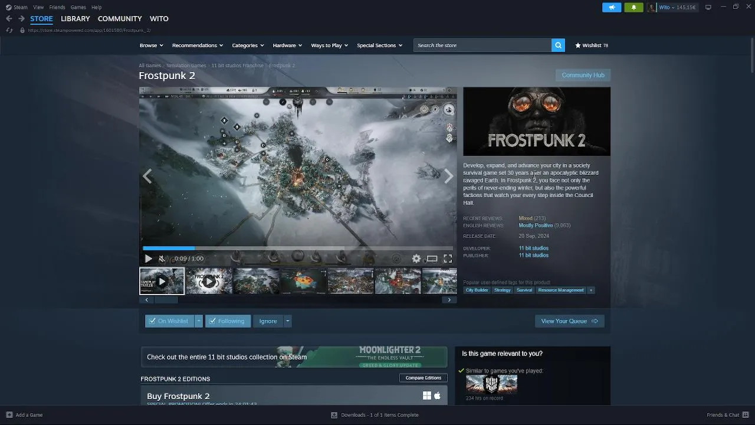Screen dimensions: 755x425
Task: Switch to the COMMUNITY tab
Action: [x=120, y=19]
